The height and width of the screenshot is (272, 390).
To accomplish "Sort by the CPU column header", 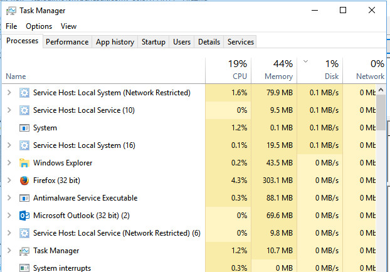I will point(228,70).
